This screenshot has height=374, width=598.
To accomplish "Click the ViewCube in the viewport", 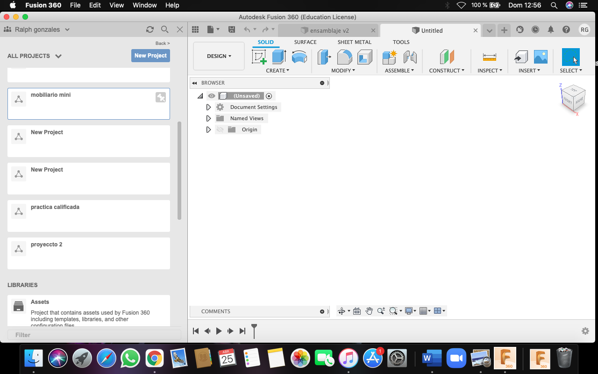I will 572,98.
